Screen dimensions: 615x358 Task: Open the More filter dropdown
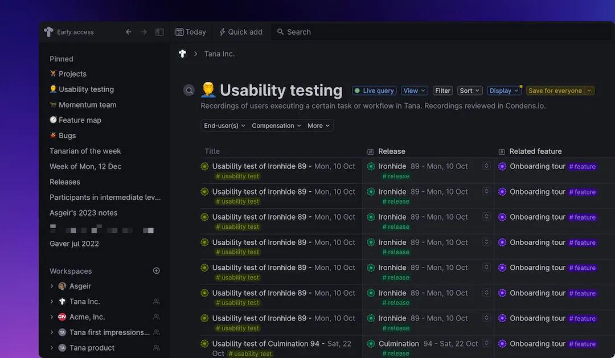point(318,125)
